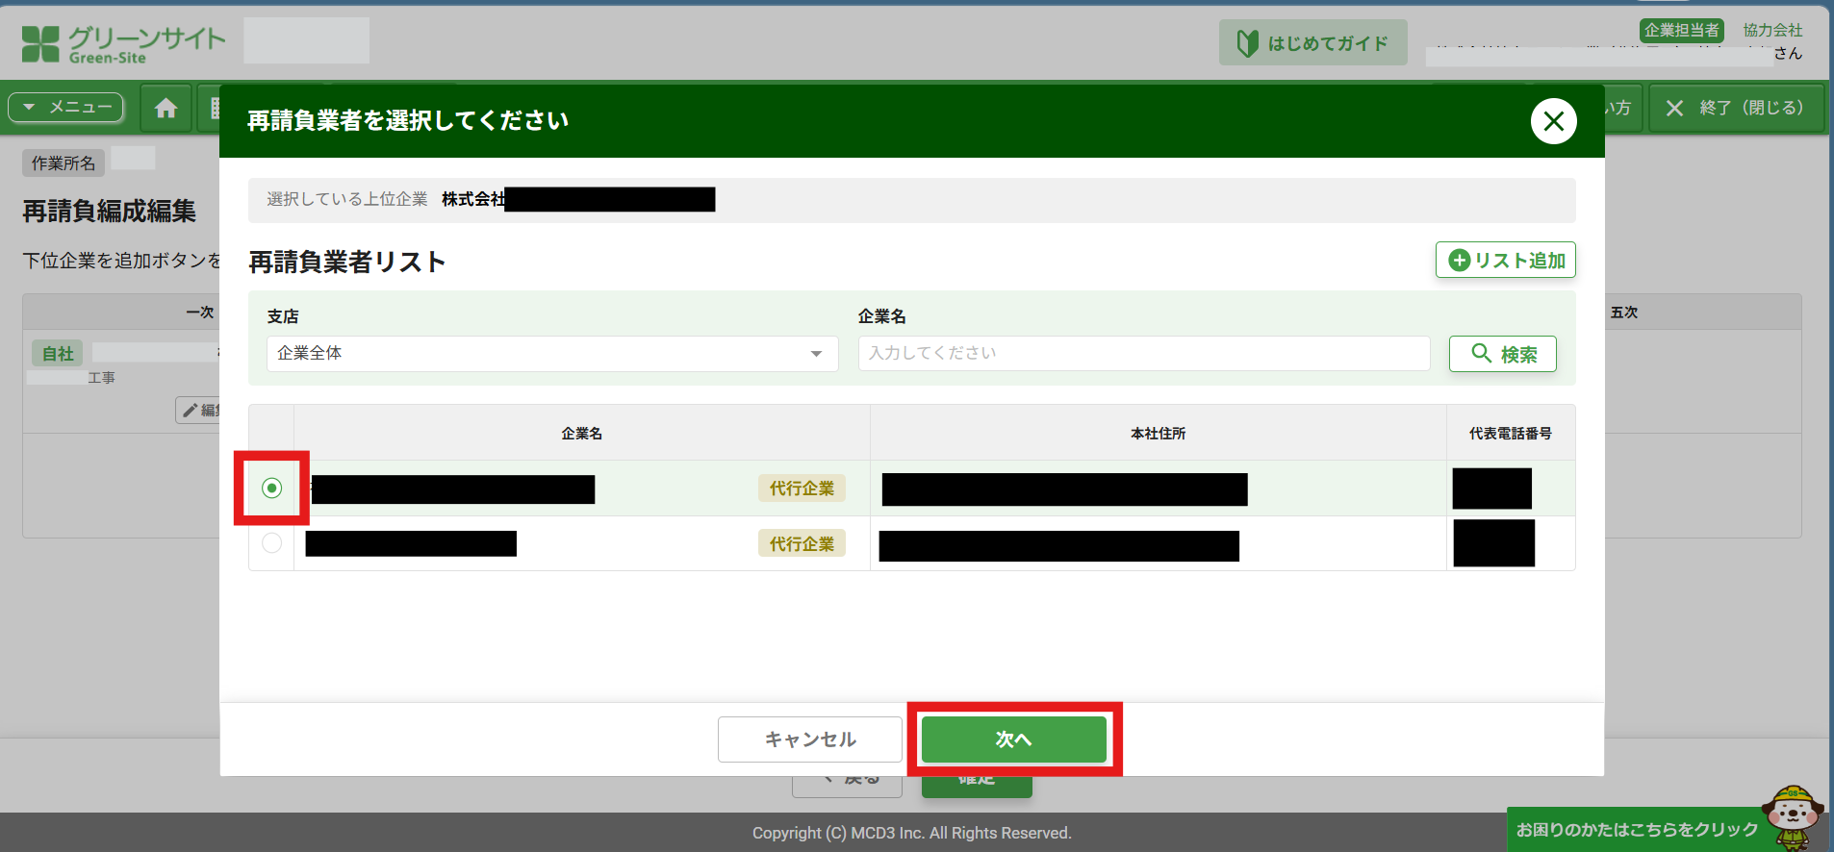Viewport: 1834px width, 852px height.
Task: Click お困りのかたはこちらをクリック help banner
Action: click(1637, 829)
